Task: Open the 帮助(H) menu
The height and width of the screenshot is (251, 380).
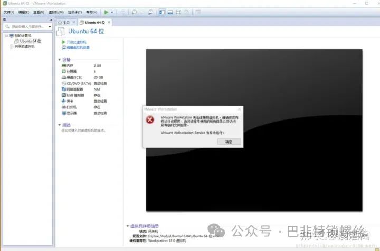Action: pyautogui.click(x=92, y=12)
